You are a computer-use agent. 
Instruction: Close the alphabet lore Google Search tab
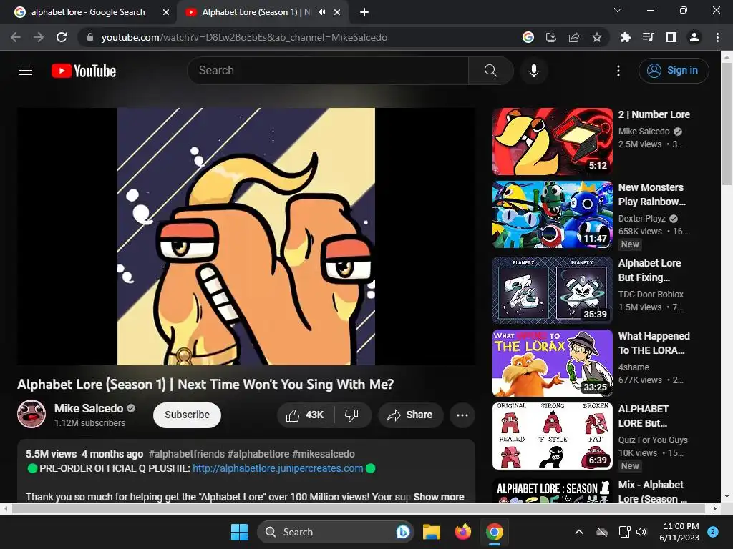(x=165, y=12)
